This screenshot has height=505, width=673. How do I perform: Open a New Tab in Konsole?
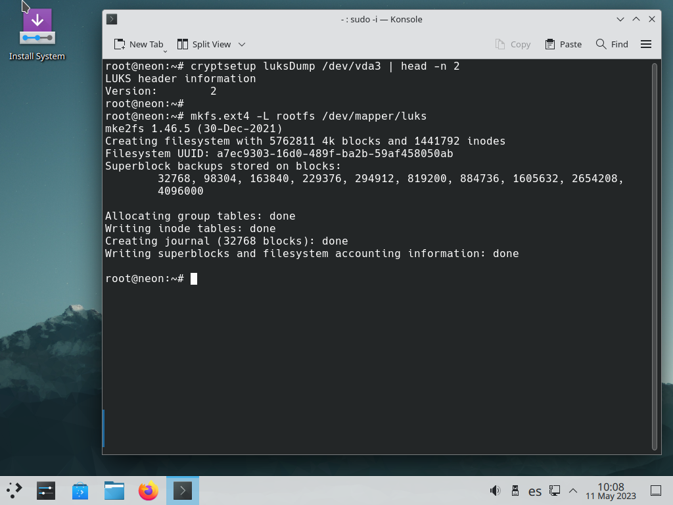(138, 44)
